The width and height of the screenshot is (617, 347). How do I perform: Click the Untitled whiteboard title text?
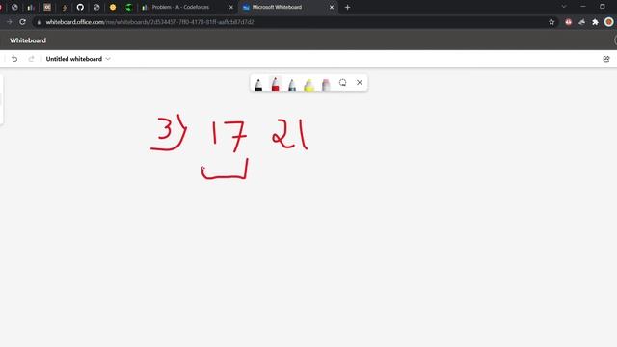(x=74, y=59)
